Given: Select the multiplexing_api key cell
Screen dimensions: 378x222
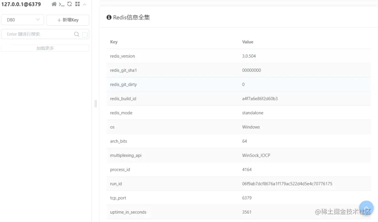Looking at the screenshot, I should [126, 156].
